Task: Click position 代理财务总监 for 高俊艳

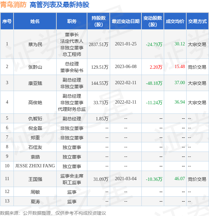Action: (x=72, y=109)
